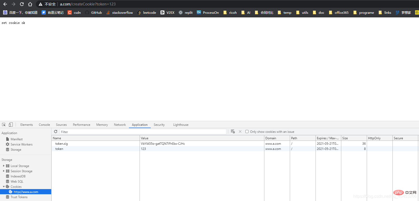This screenshot has height=201, width=419.
Task: Select the token.sig cookie row
Action: click(x=62, y=144)
